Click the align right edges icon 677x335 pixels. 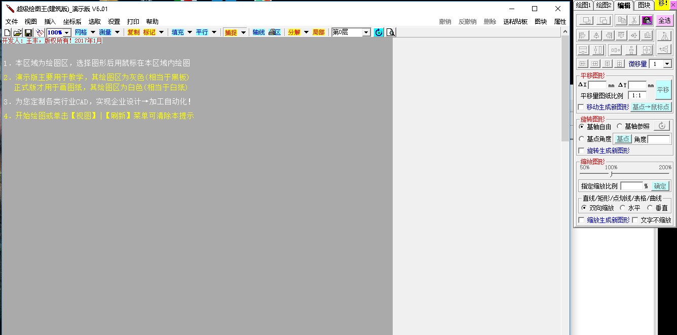pos(609,35)
